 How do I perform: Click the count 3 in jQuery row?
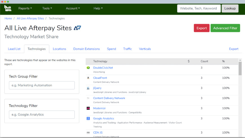point(202,88)
